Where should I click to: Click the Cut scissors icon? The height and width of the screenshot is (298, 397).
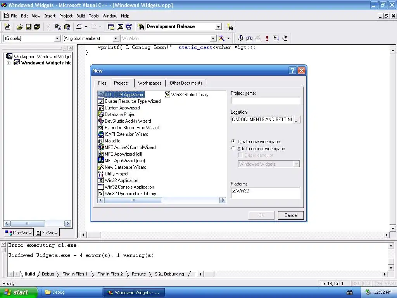coord(48,27)
